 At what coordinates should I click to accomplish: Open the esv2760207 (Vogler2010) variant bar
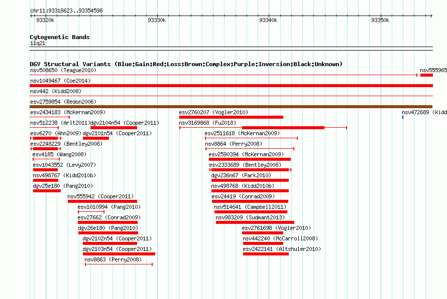pos(231,117)
